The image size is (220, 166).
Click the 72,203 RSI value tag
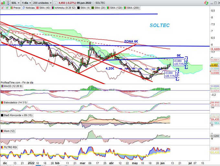[215, 149]
